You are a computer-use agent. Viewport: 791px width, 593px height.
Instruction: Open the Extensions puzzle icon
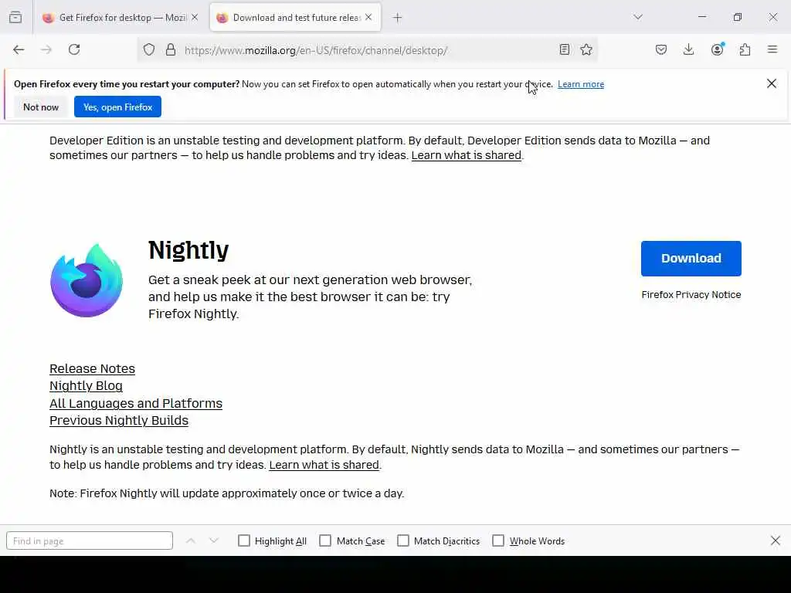pos(745,49)
